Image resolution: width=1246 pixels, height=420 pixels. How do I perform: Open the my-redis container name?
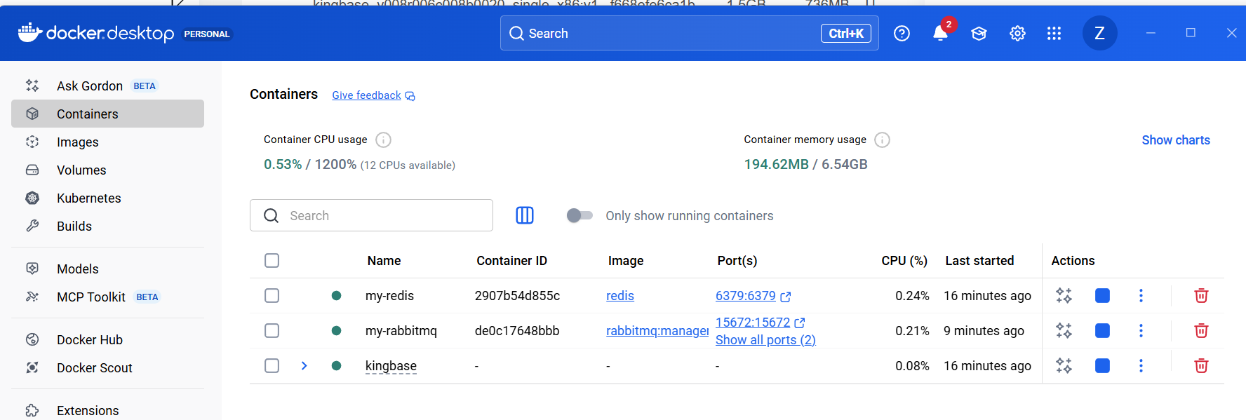click(389, 296)
